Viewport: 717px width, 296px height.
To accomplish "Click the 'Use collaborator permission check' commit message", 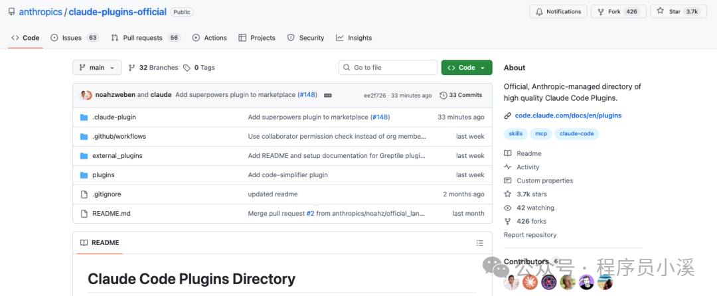I will pyautogui.click(x=337, y=136).
